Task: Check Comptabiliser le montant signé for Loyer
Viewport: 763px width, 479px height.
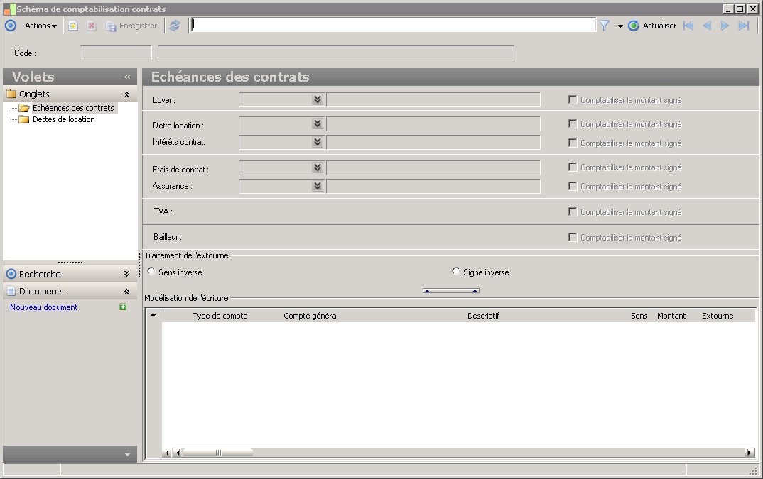Action: point(573,99)
